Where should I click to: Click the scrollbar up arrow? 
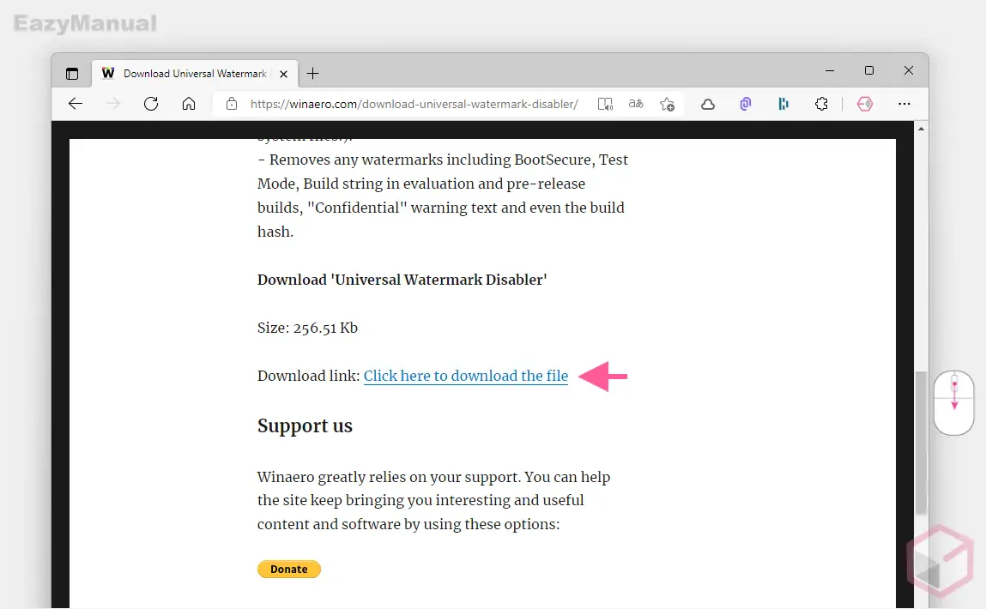[921, 129]
